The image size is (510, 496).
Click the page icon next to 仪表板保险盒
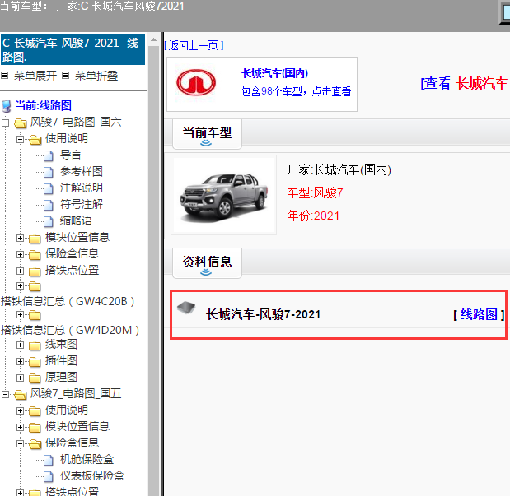49,477
